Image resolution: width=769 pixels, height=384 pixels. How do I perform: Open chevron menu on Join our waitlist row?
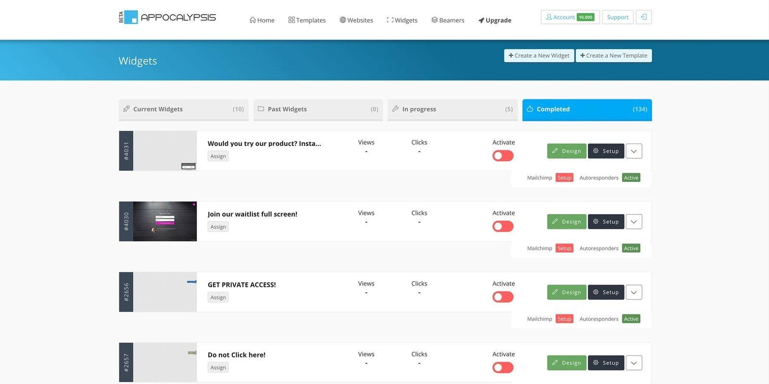634,222
